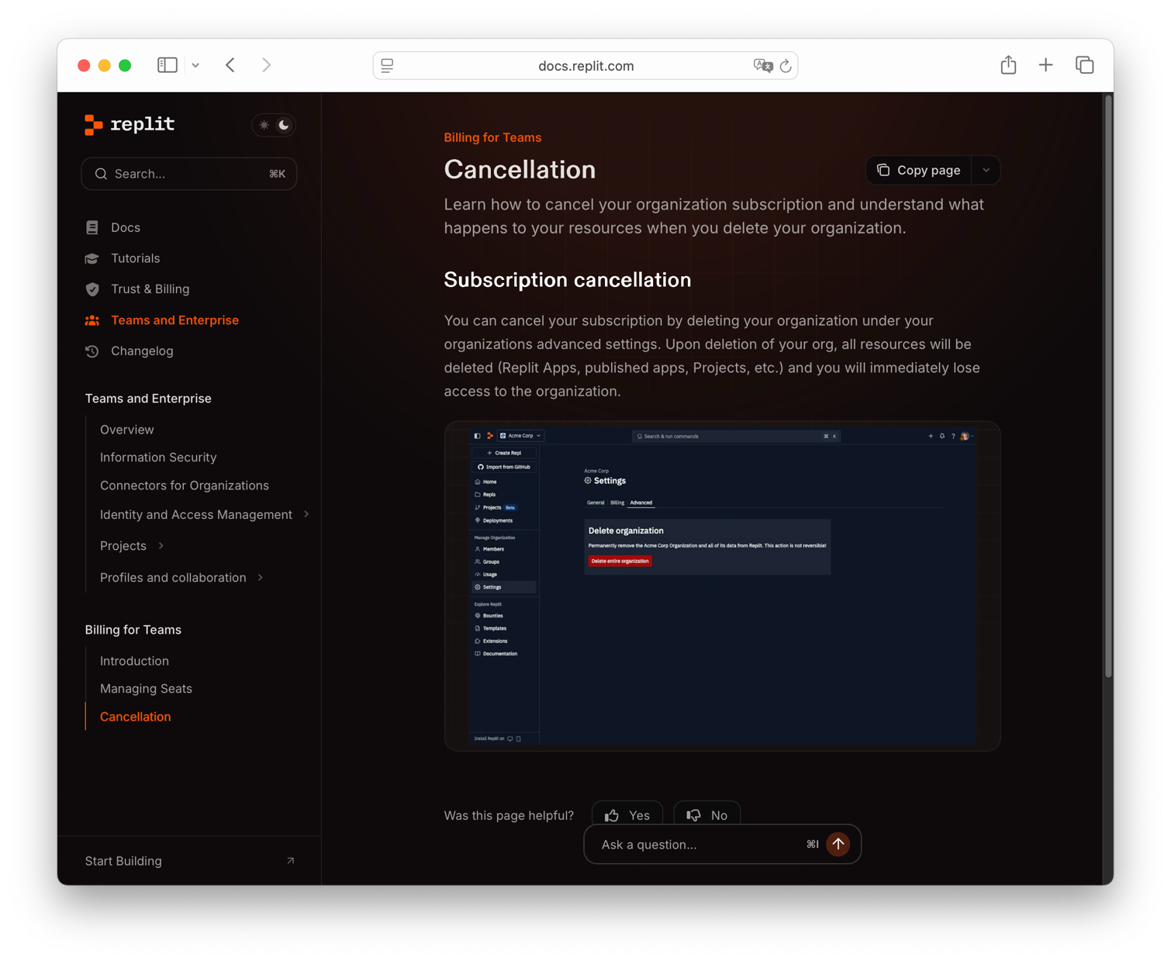Click the Yes helpful feedback button
Image resolution: width=1171 pixels, height=961 pixels.
(x=627, y=814)
